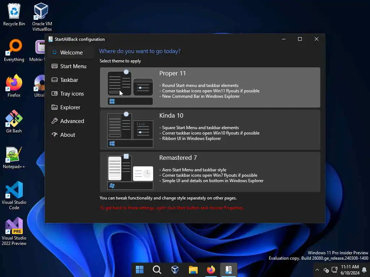Close the StartAllBack configuration window

tap(317, 39)
